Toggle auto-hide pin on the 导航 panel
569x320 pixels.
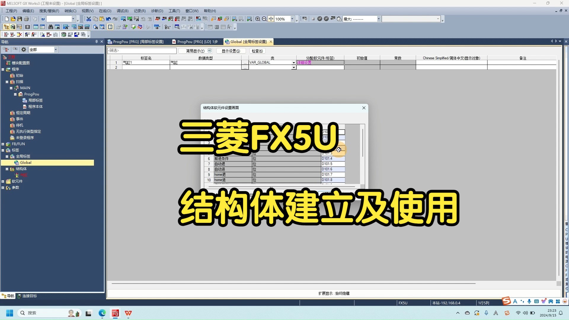(x=96, y=41)
